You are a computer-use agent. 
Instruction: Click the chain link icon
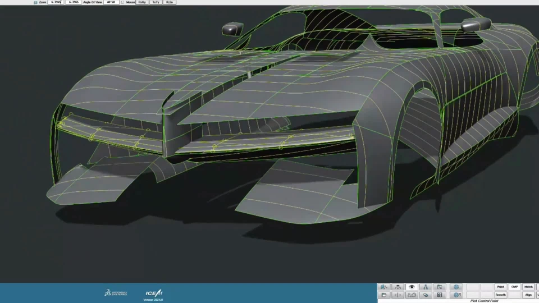[x=426, y=295]
